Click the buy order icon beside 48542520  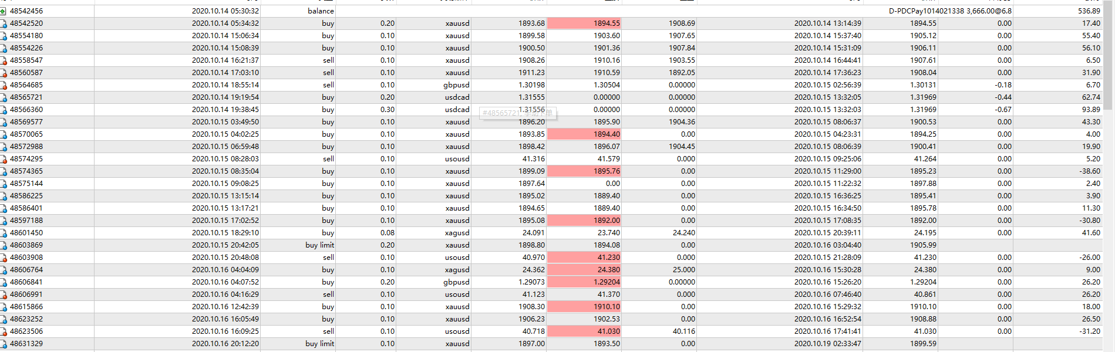(x=3, y=23)
